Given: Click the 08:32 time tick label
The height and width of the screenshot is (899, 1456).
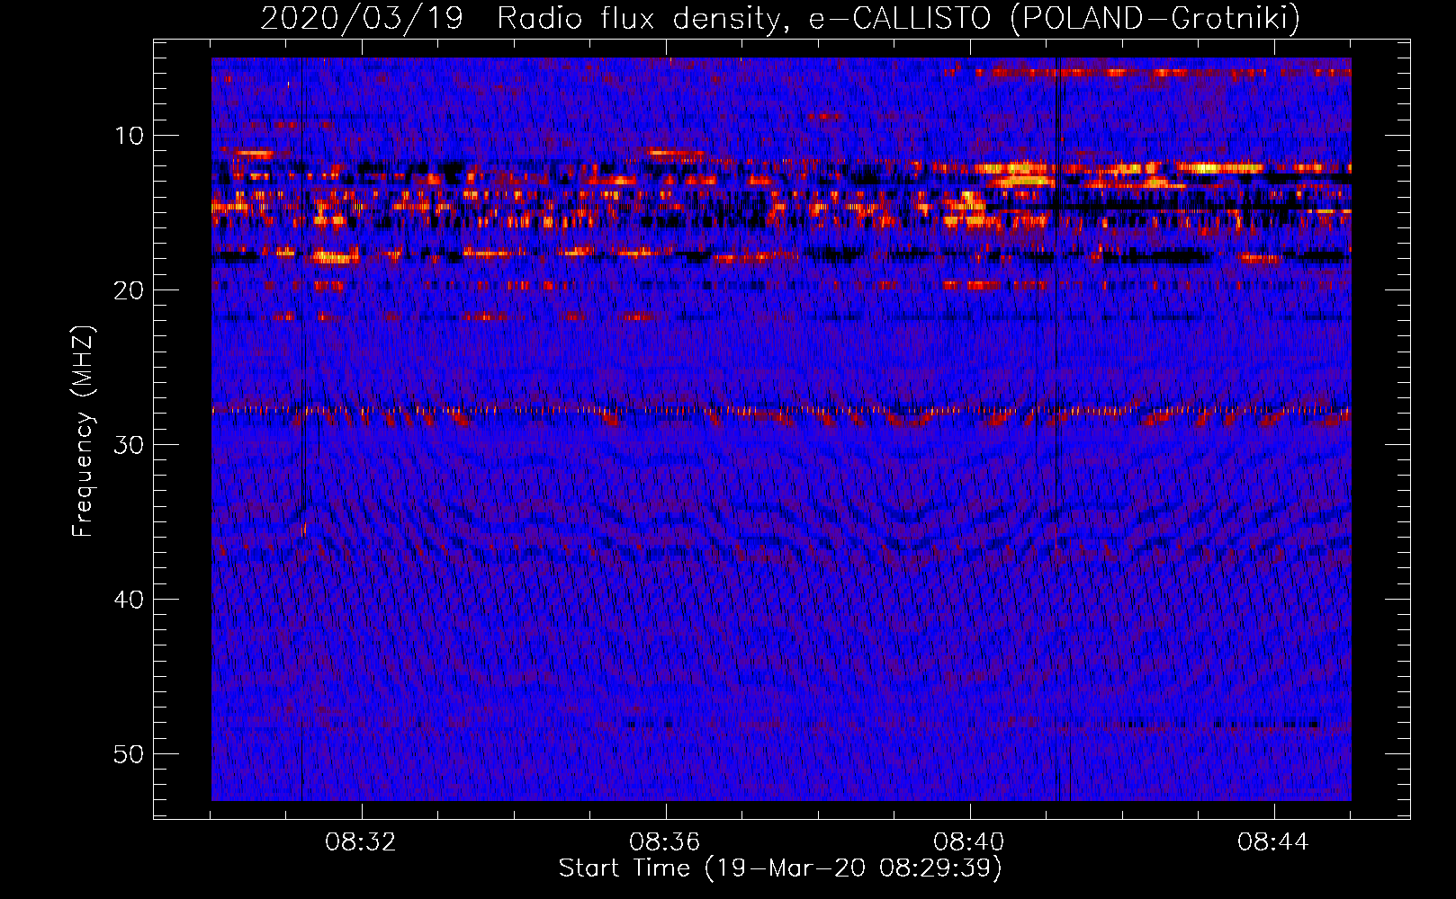Looking at the screenshot, I should (361, 842).
